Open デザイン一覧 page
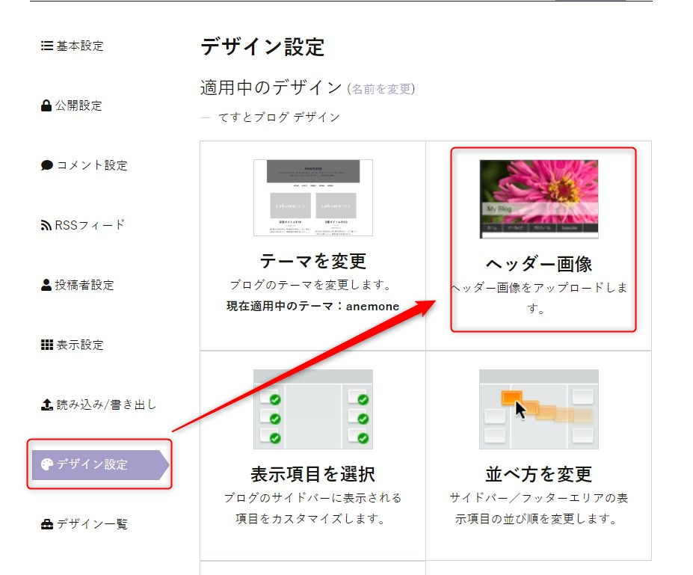 pos(84,524)
